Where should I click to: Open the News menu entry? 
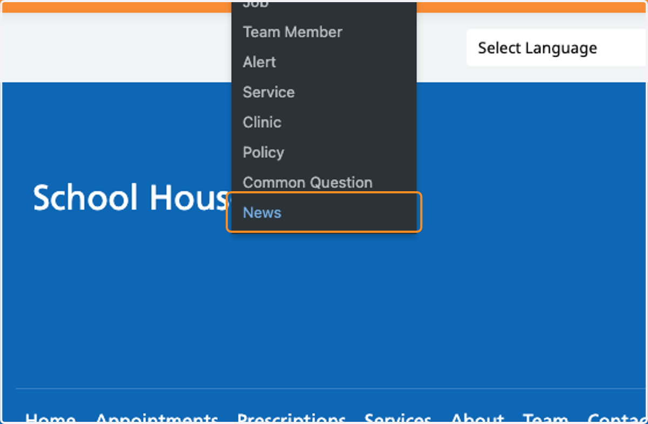(x=324, y=213)
